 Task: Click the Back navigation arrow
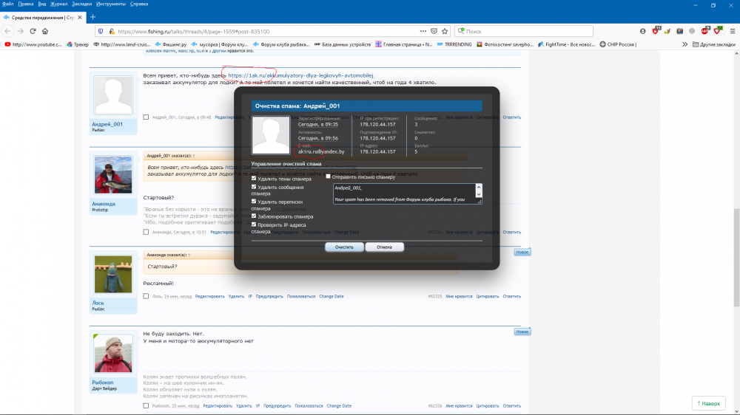click(7, 32)
